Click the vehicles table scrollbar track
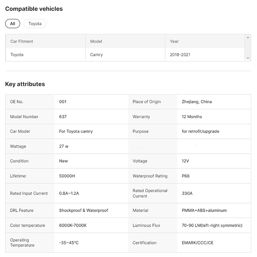Image resolution: width=257 pixels, height=257 pixels. point(248,48)
